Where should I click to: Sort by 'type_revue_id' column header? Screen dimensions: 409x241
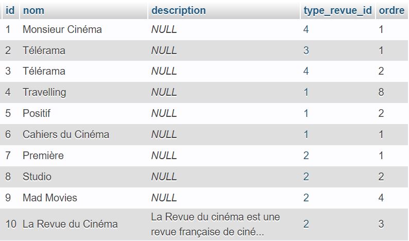[x=337, y=10]
